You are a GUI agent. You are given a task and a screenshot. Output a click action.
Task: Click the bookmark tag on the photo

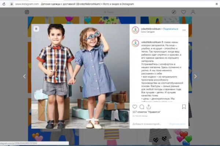36,29
